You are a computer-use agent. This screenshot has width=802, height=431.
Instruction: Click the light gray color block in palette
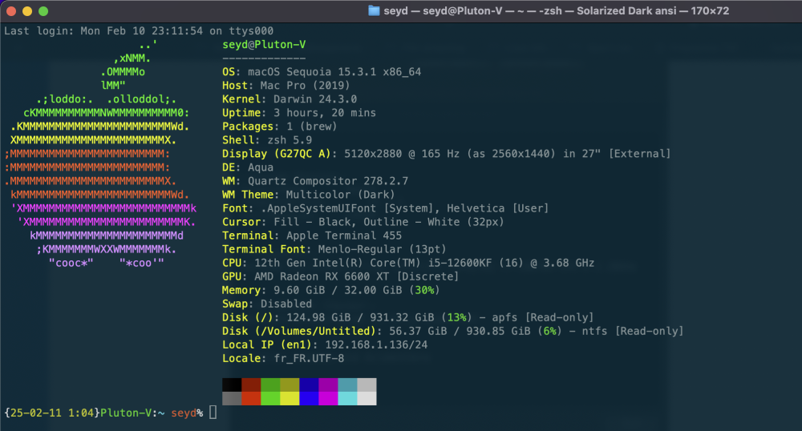pos(367,385)
